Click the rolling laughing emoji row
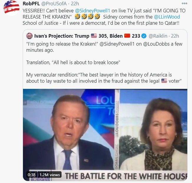Image resolution: width=192 pixels, height=183 pixels. [x=87, y=17]
